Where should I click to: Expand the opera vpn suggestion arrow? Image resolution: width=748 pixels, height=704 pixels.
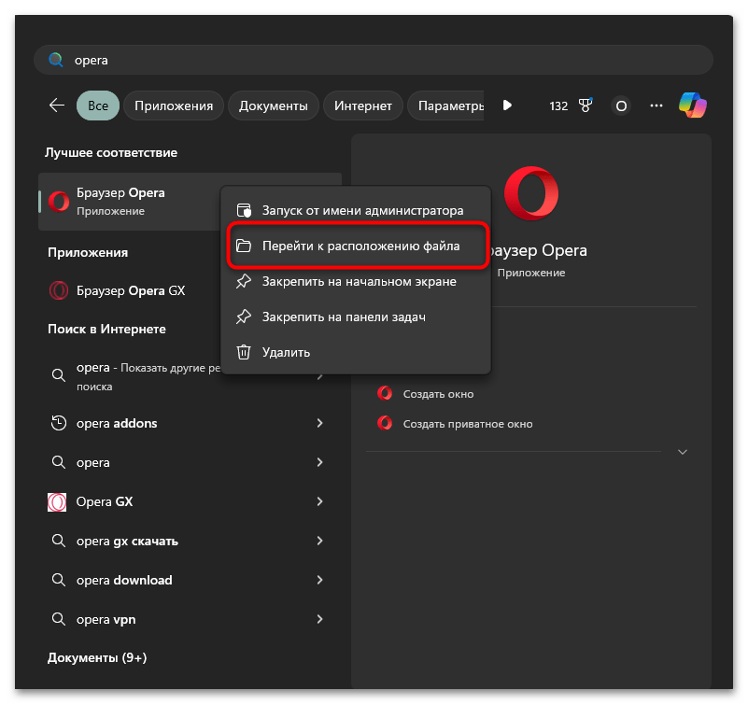(319, 619)
